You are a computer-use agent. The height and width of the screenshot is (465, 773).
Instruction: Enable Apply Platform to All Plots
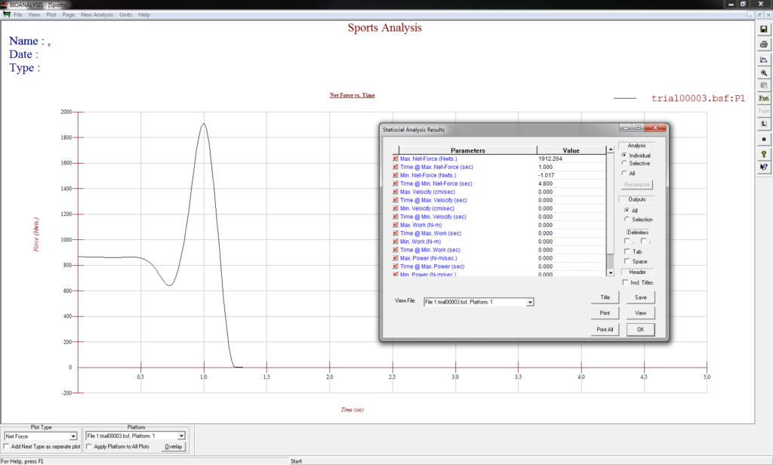coord(89,447)
